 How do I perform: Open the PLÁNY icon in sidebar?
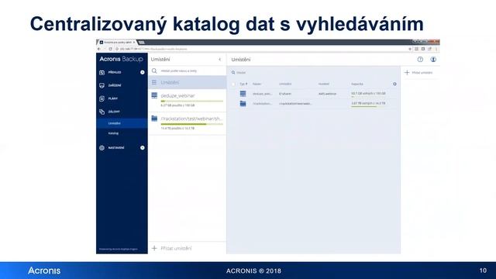[102, 98]
